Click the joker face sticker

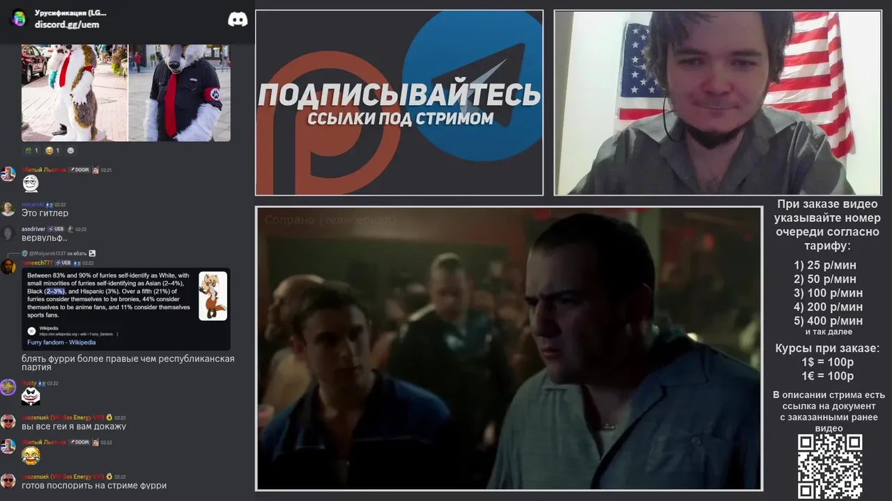point(31,397)
